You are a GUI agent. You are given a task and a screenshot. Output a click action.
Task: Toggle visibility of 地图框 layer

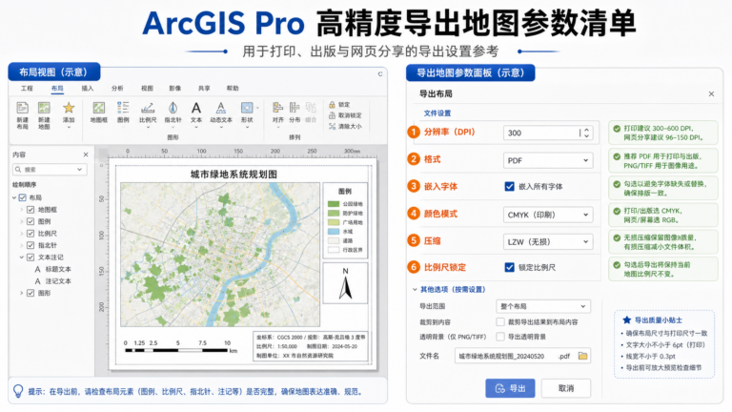[30, 210]
